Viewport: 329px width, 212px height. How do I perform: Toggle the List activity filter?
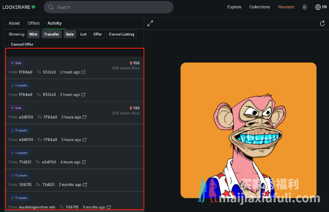pos(83,34)
